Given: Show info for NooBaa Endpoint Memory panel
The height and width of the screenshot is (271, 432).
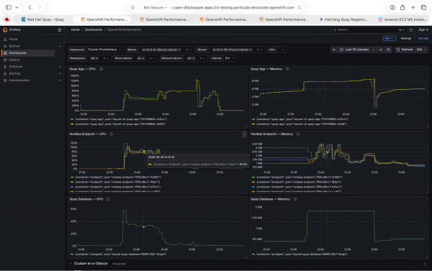Looking at the screenshot, I should coord(298,134).
